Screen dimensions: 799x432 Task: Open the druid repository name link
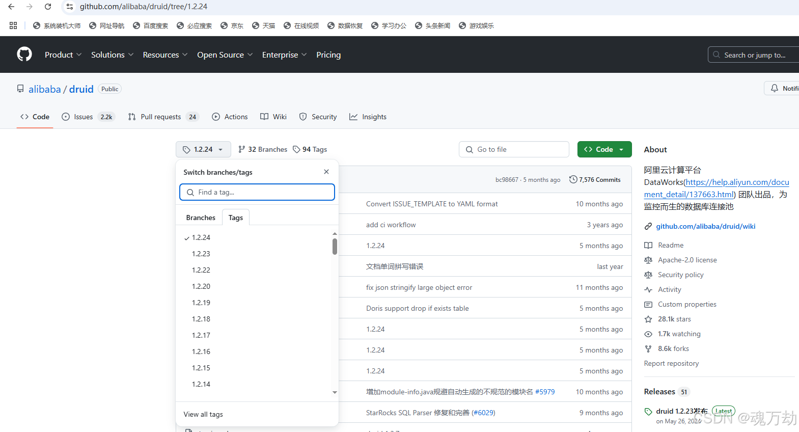click(81, 89)
